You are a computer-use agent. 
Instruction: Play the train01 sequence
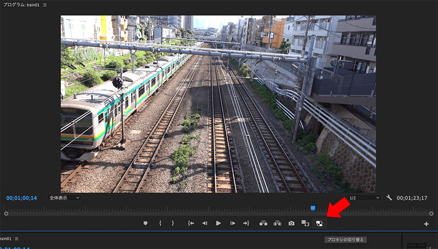tap(219, 223)
